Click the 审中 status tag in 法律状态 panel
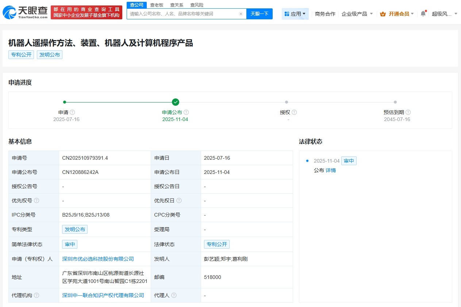 [x=349, y=160]
